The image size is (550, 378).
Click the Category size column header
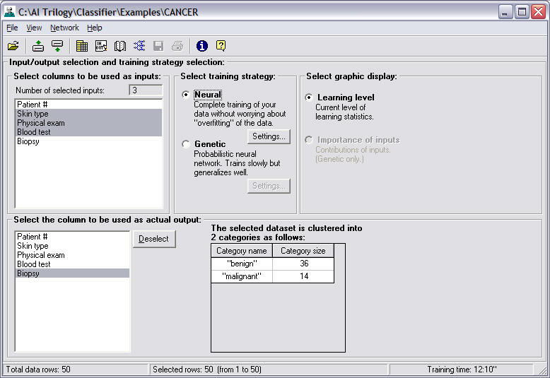[303, 251]
